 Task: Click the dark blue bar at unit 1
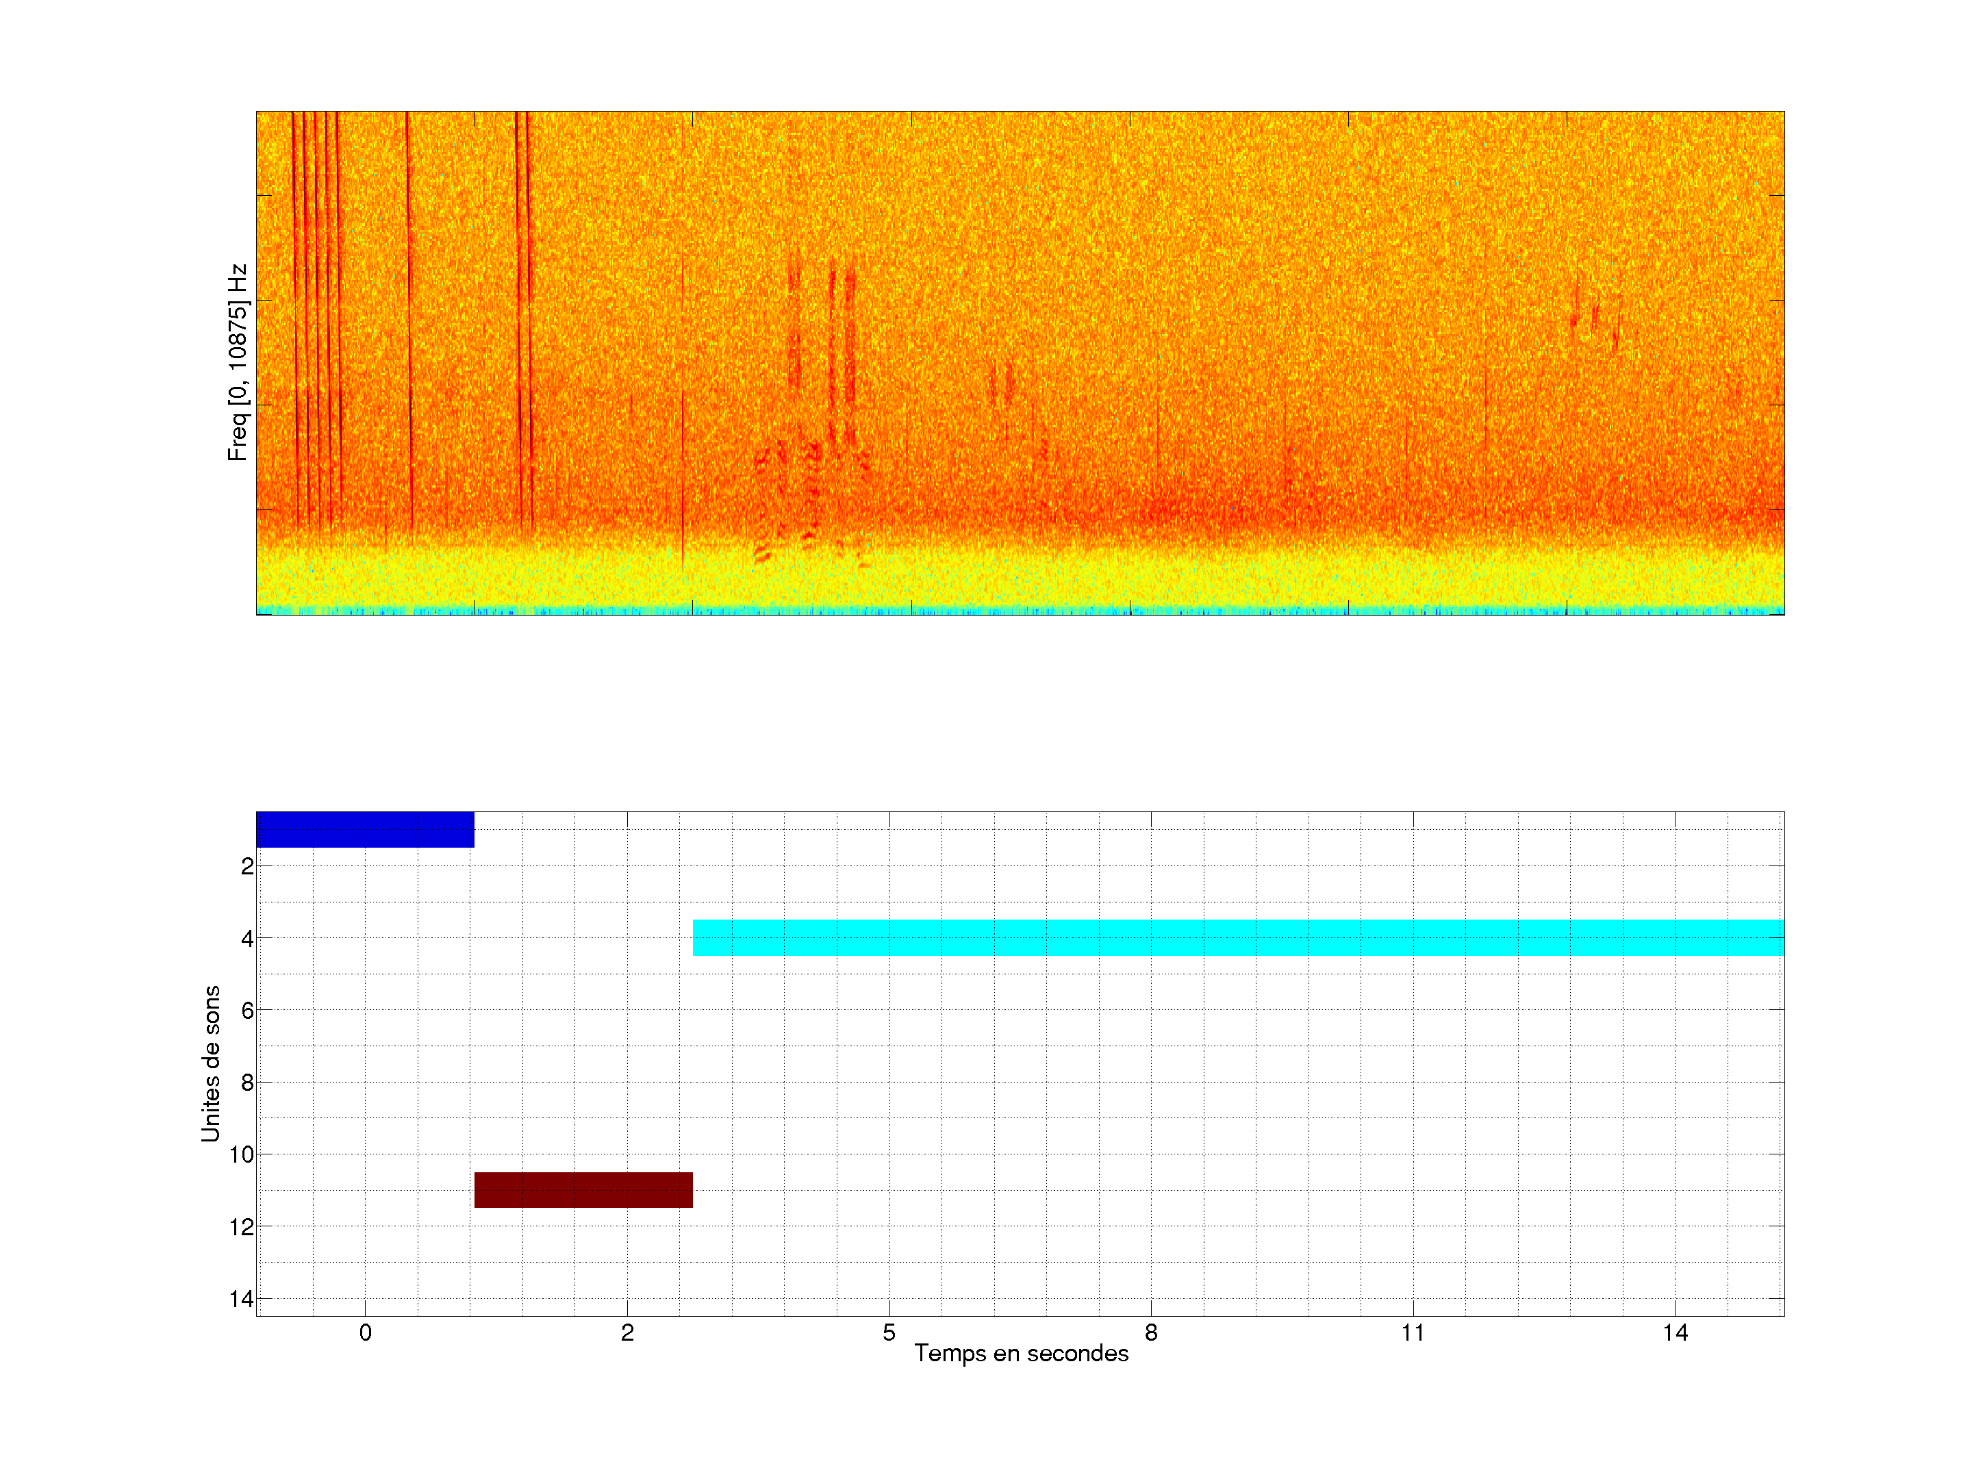[x=365, y=829]
